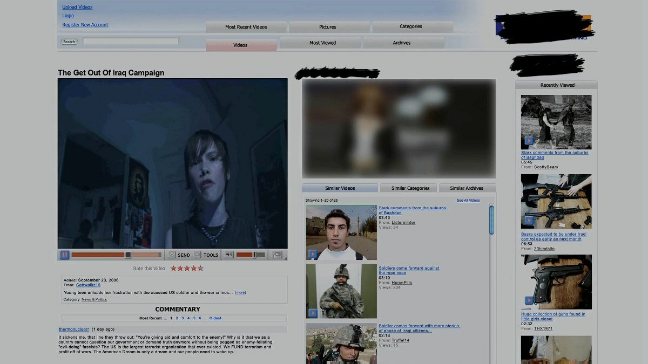Click the search text input field
This screenshot has width=648, height=364.
point(130,42)
